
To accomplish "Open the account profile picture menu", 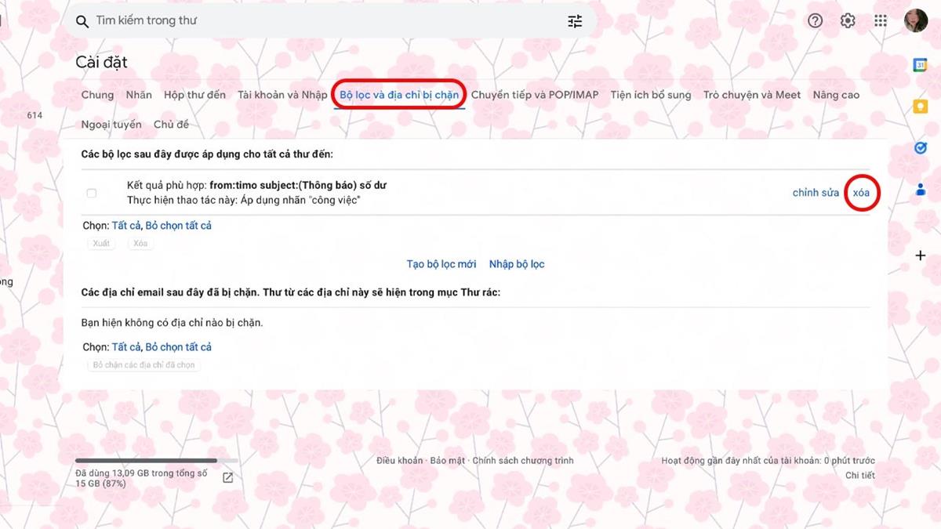I will coord(915,21).
